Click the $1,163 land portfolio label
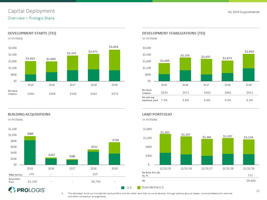Viewport: 267px width, 200px height. tap(207, 137)
